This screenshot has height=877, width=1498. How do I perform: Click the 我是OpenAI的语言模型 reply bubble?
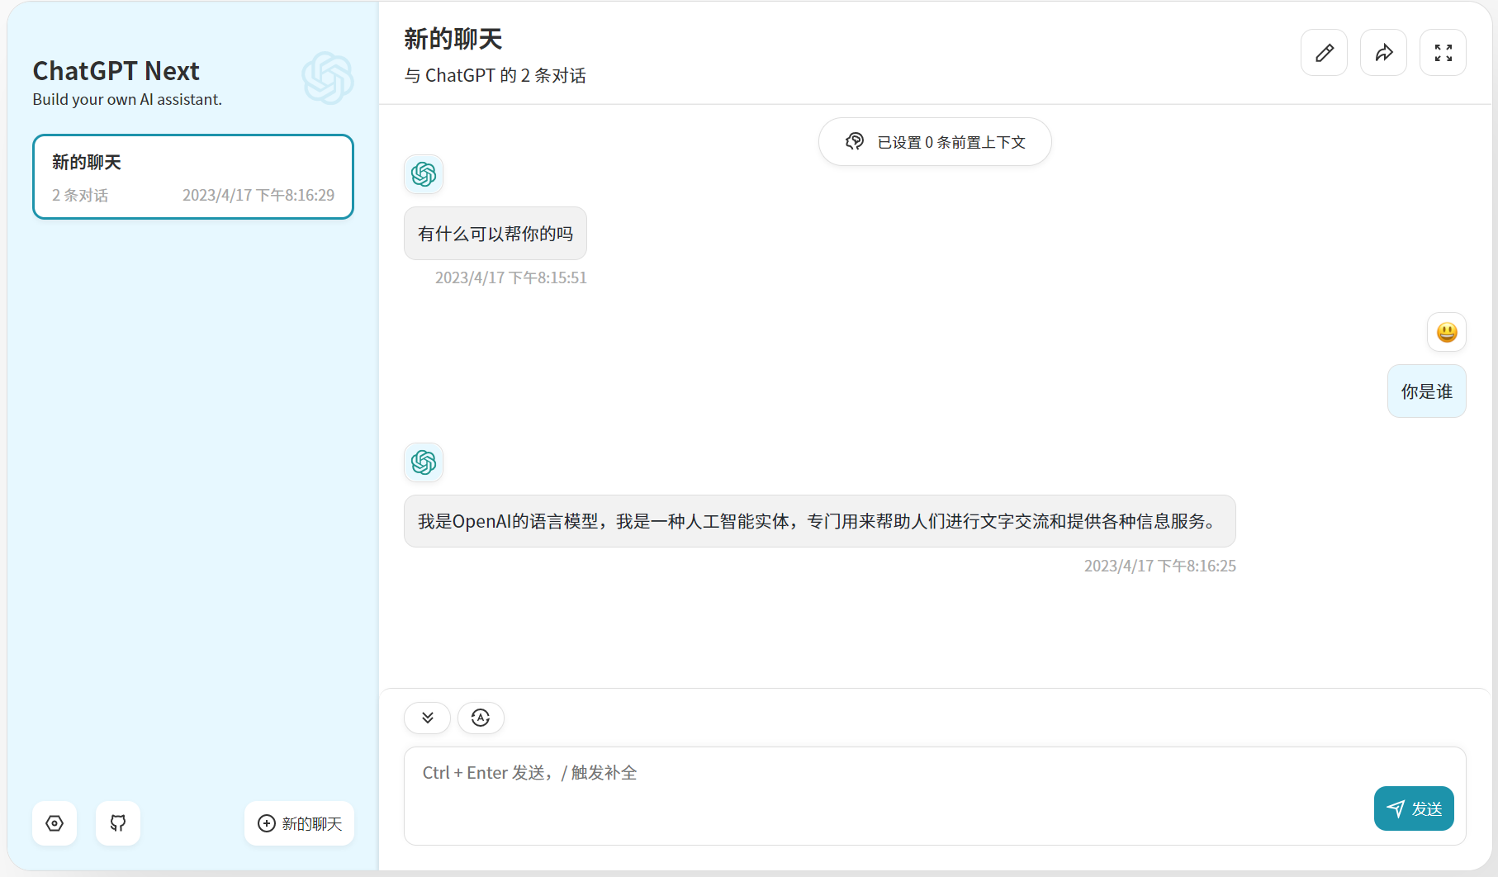pyautogui.click(x=820, y=521)
